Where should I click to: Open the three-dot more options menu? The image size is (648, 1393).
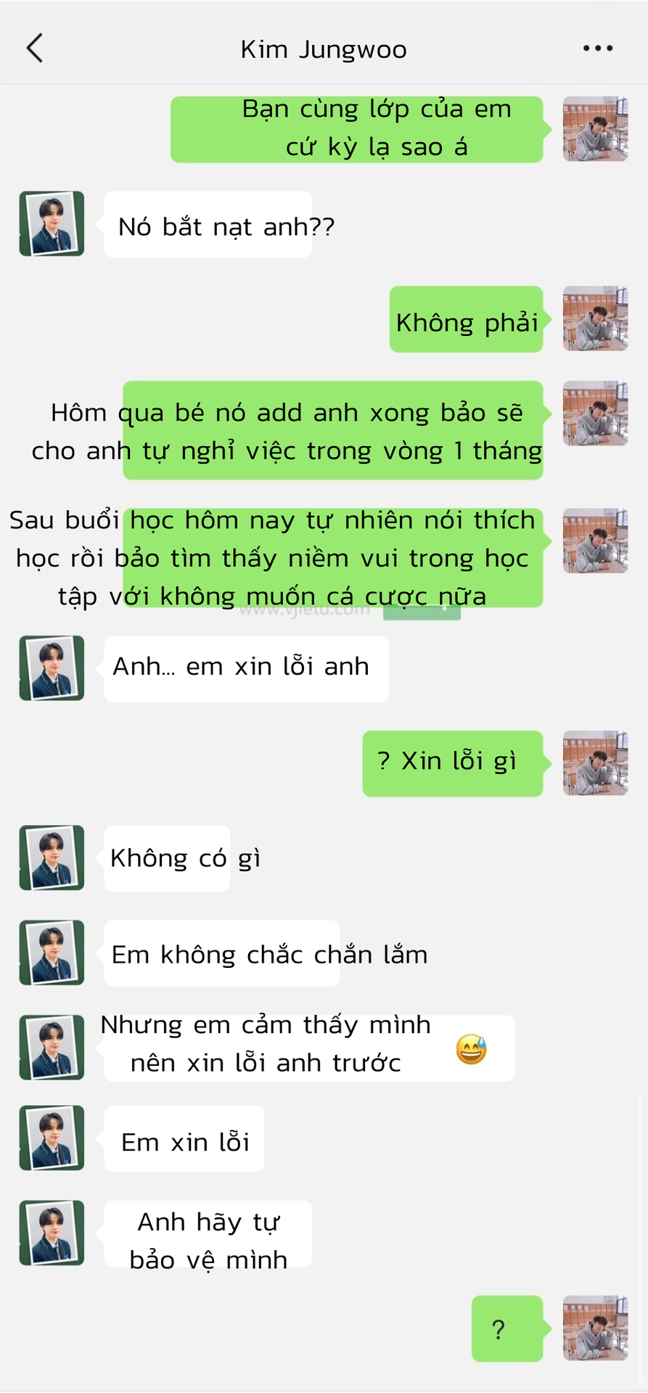[598, 49]
